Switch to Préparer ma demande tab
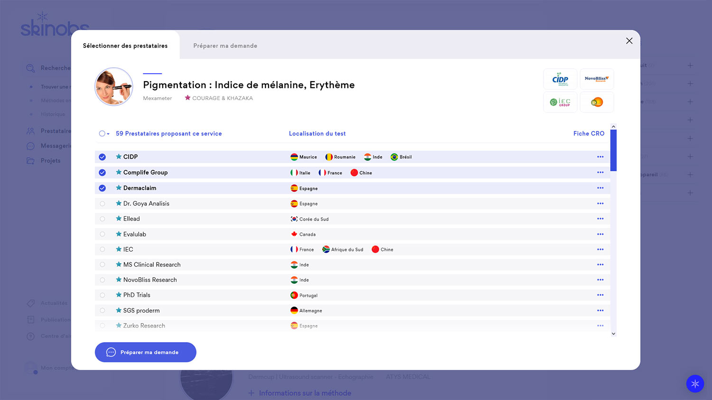Viewport: 712px width, 400px height. pyautogui.click(x=225, y=46)
